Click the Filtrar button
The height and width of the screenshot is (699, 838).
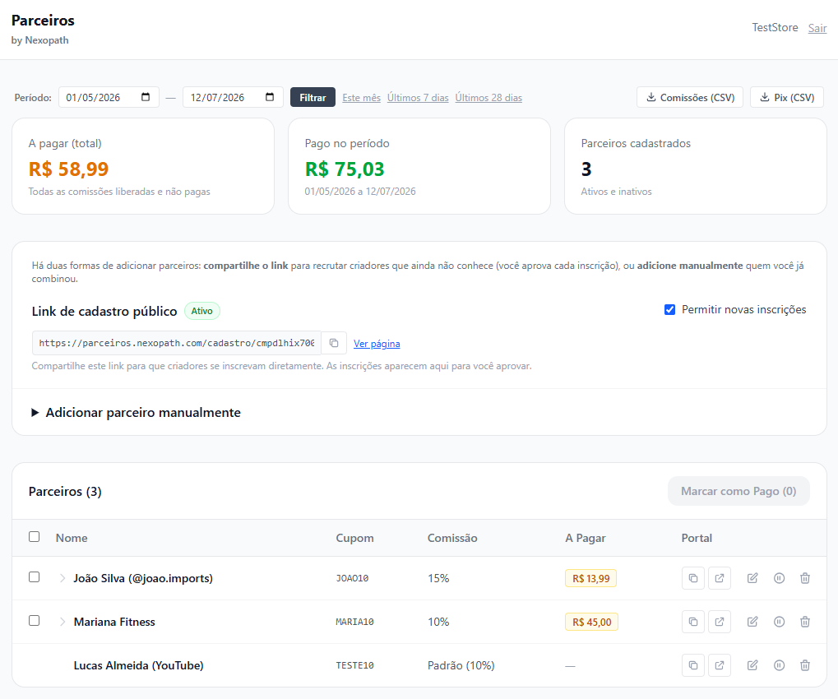[313, 97]
